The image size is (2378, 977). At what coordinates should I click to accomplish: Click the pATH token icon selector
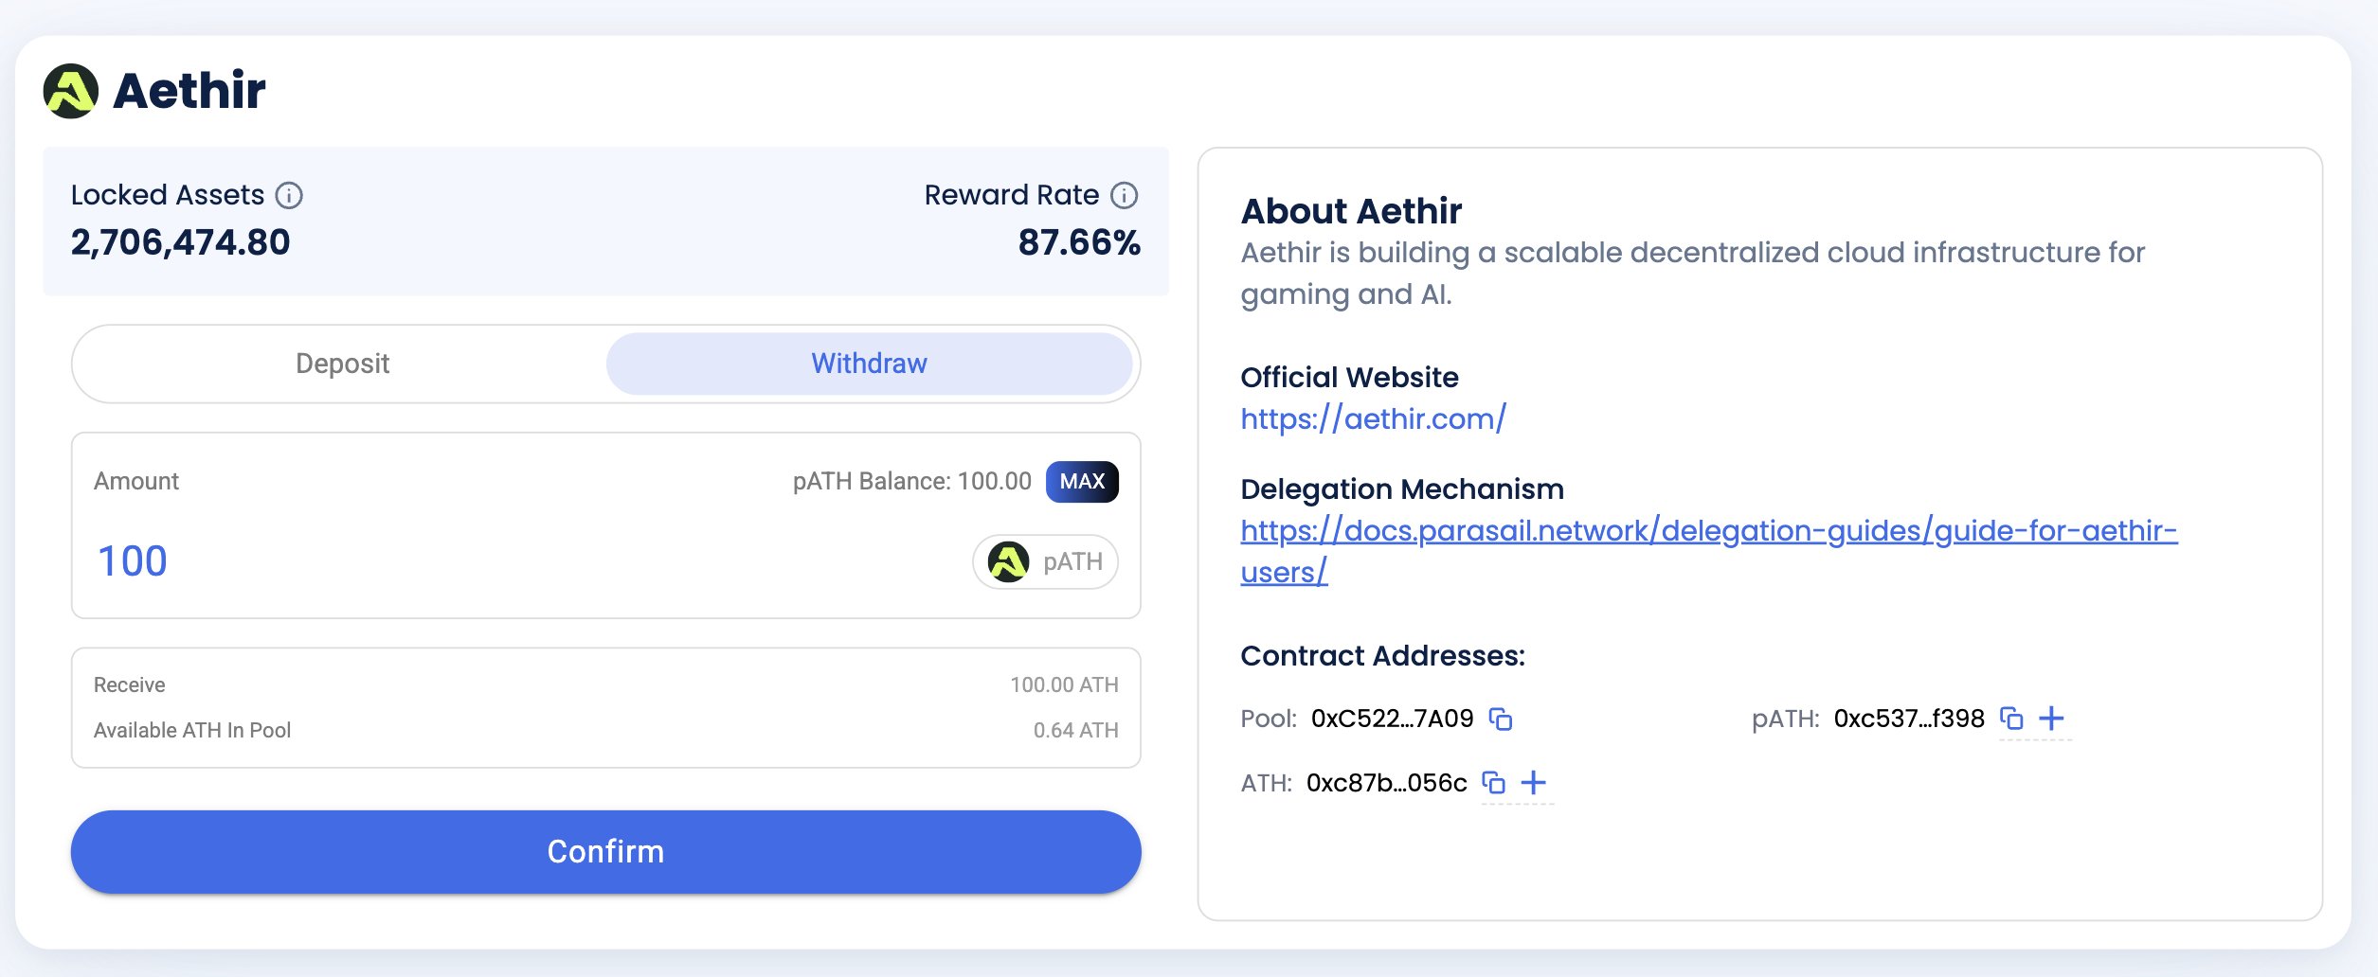[1045, 562]
